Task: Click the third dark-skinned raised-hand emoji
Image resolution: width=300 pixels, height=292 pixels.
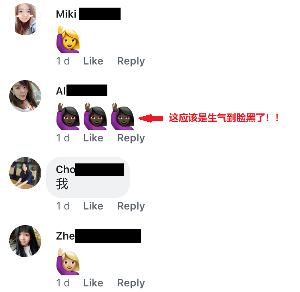Action: (123, 116)
